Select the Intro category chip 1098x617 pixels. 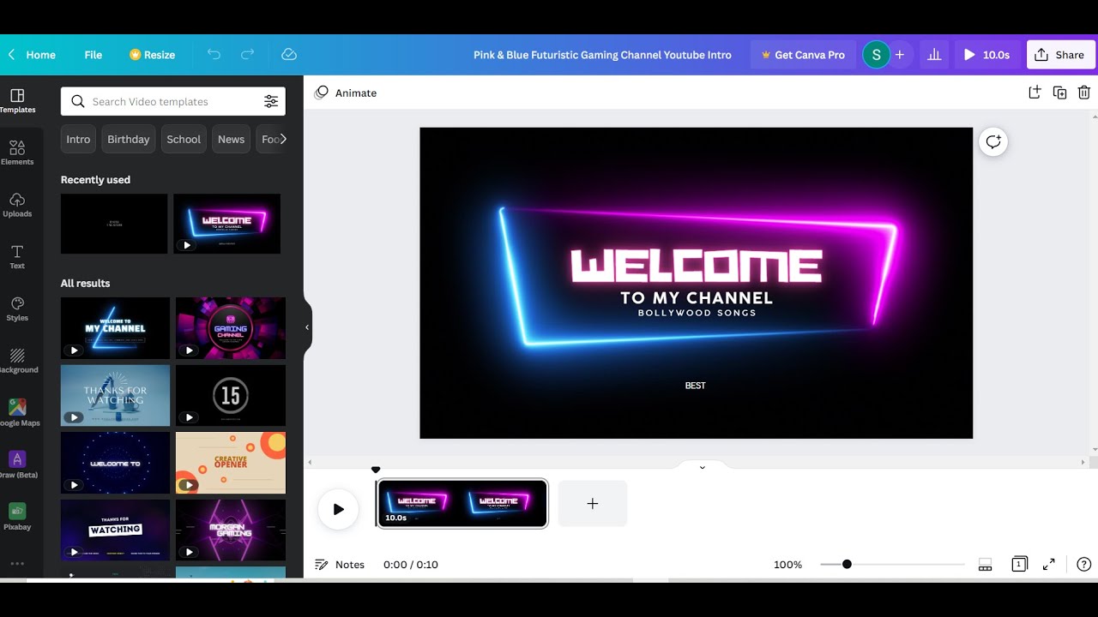[78, 139]
